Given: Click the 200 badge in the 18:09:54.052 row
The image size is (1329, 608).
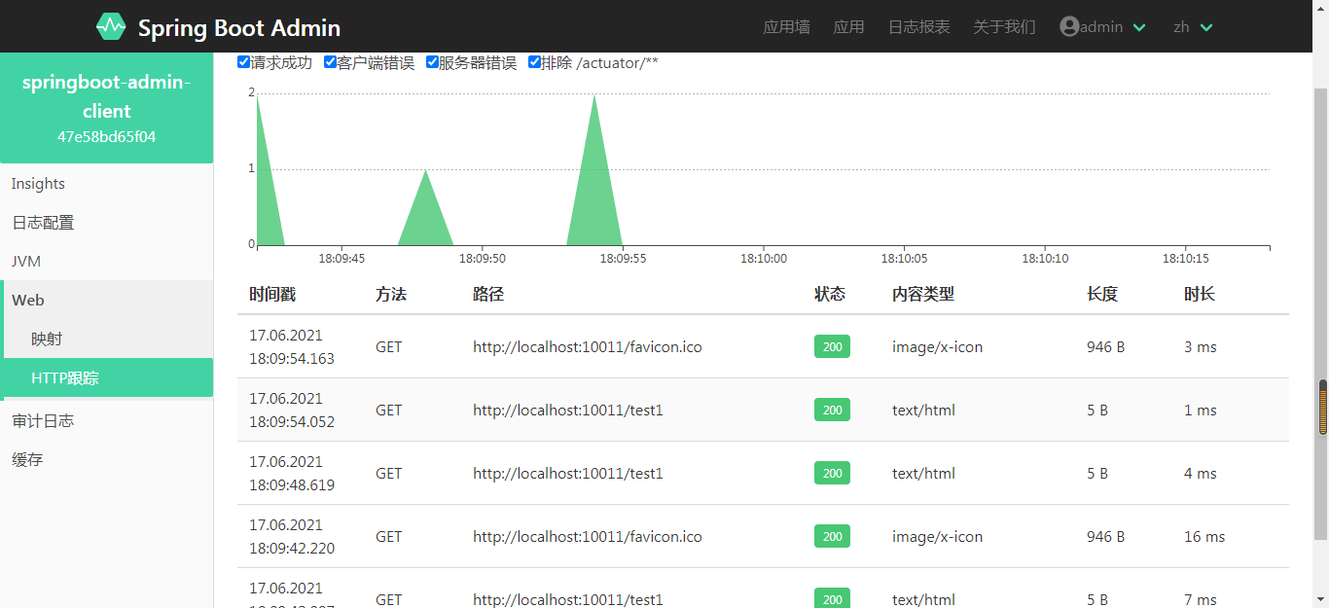Looking at the screenshot, I should (832, 410).
